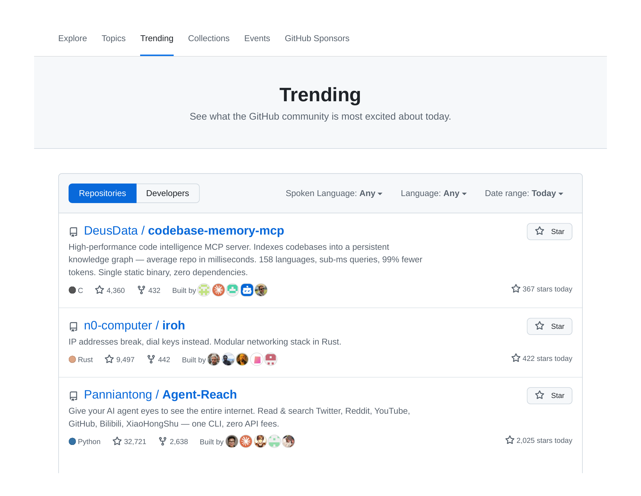Image resolution: width=641 pixels, height=496 pixels.
Task: Open the n0-computer owner link
Action: (x=118, y=325)
